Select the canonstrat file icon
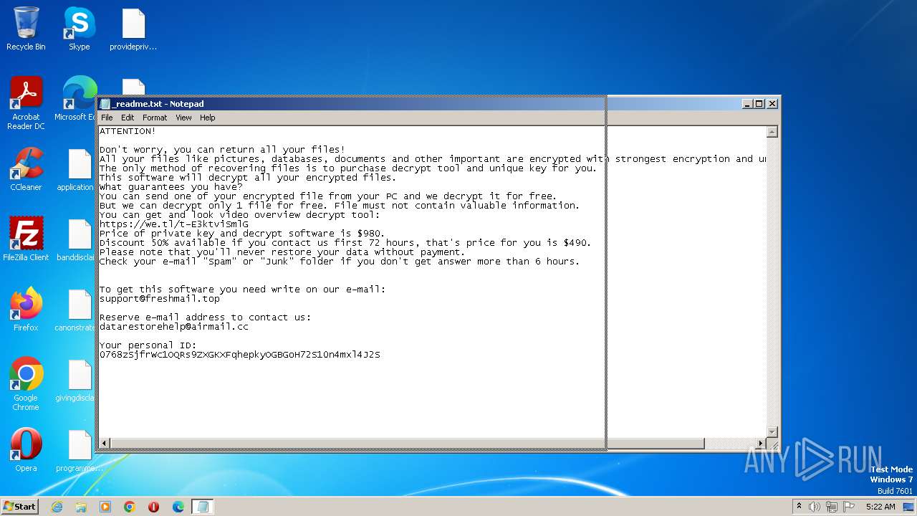Viewport: 917px width, 516px height. pos(76,310)
